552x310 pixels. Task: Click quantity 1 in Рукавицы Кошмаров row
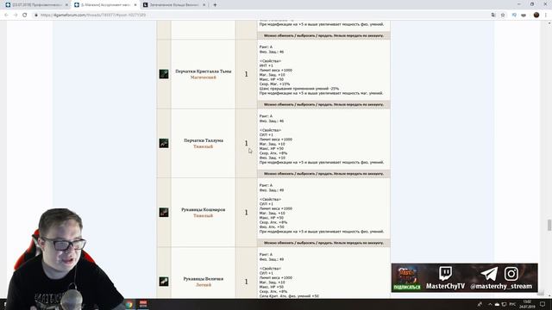pyautogui.click(x=246, y=213)
